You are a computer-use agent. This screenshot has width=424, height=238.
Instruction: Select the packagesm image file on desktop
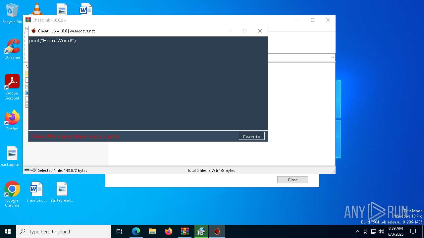[12, 156]
